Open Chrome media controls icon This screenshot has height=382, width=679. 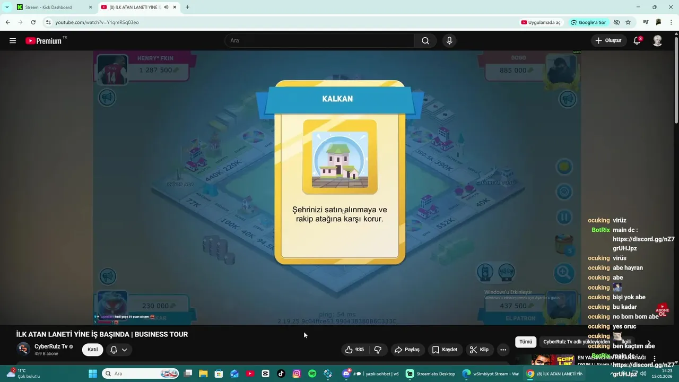646,22
